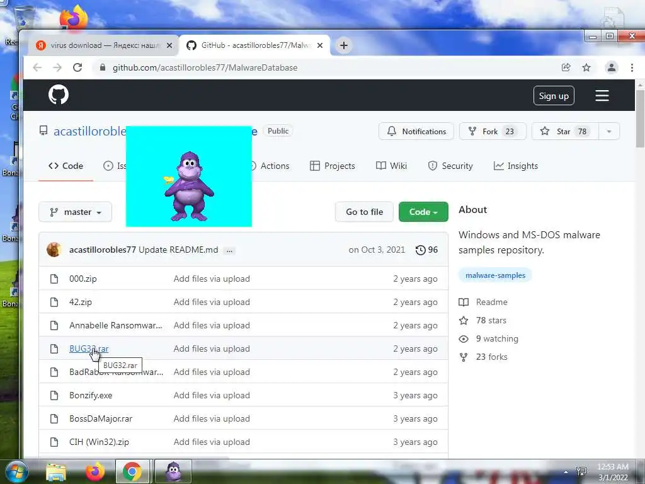The width and height of the screenshot is (645, 484).
Task: Switch to the Yandex virus download tab
Action: [103, 45]
